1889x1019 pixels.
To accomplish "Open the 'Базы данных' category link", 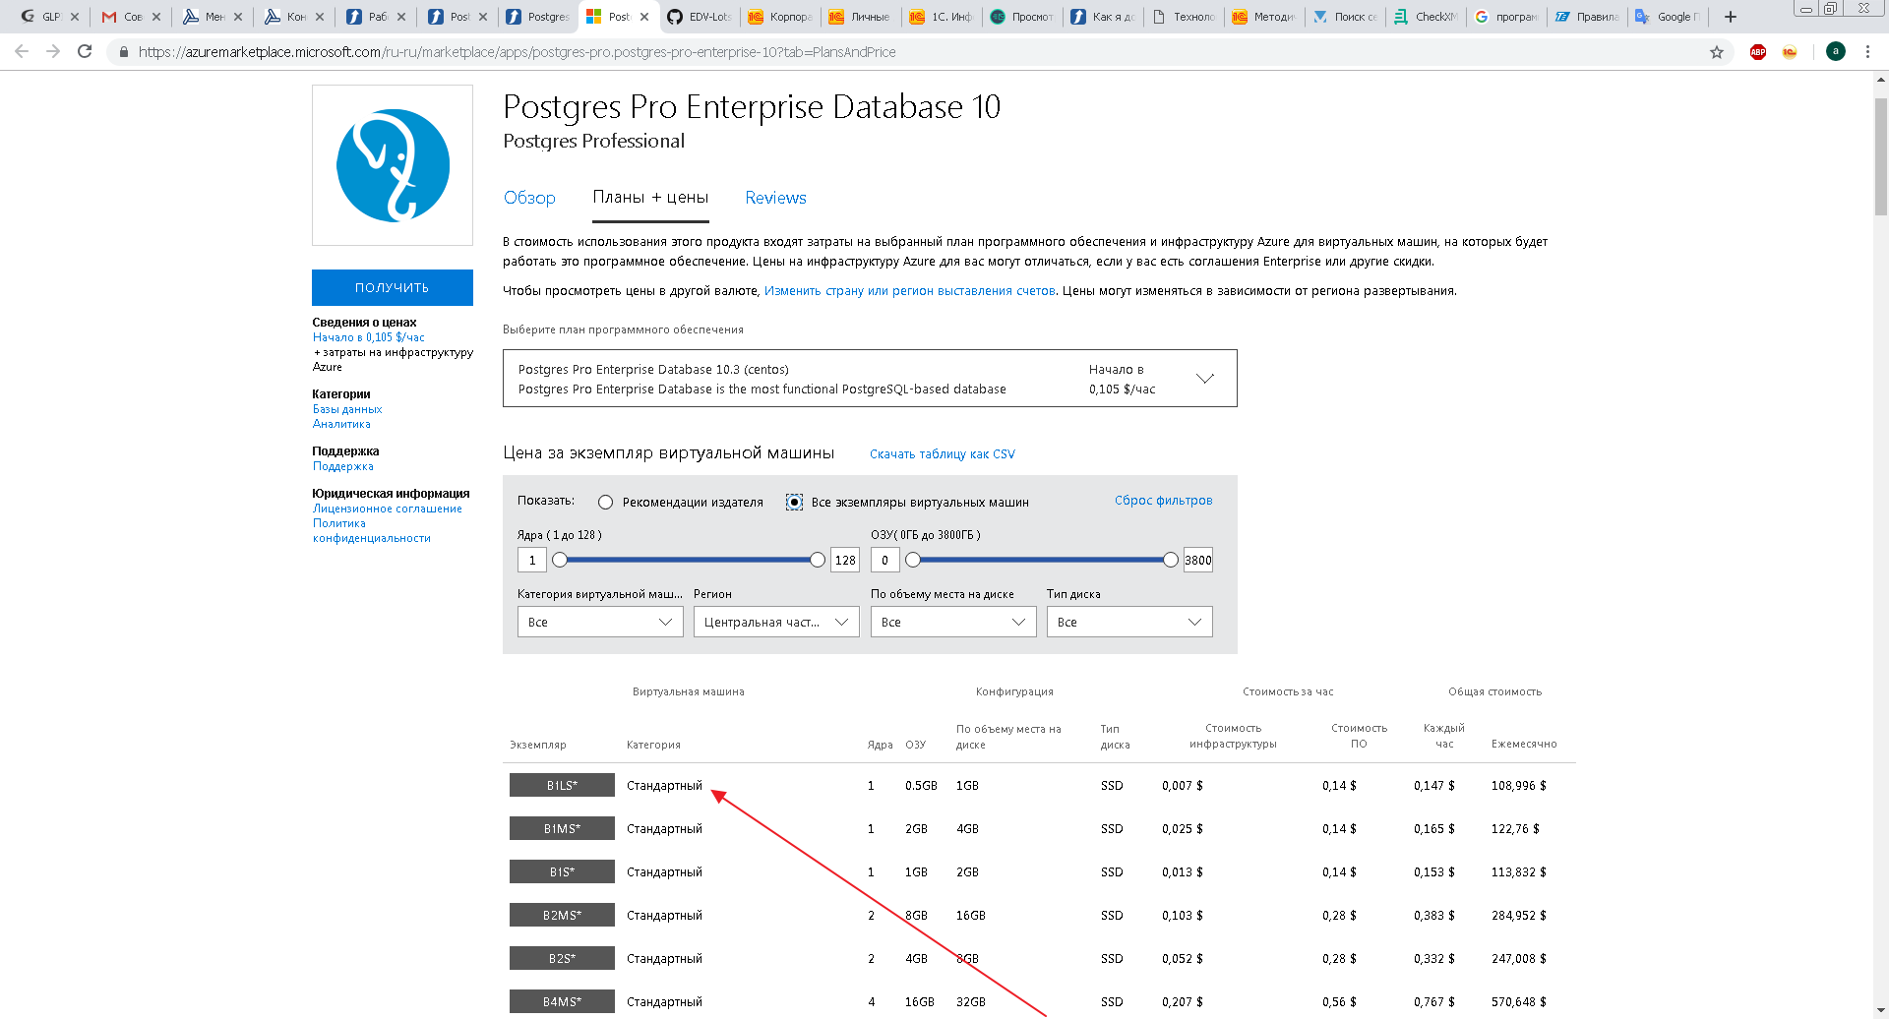I will pos(347,409).
